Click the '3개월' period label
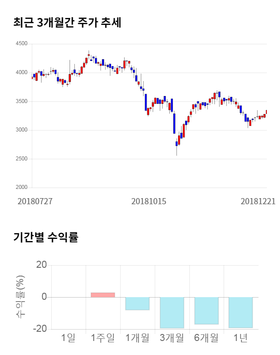280x355 pixels. pos(172,338)
